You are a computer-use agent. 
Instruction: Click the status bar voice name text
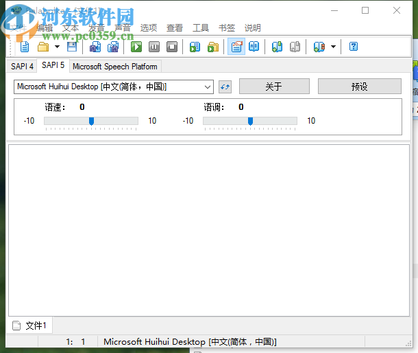coord(190,342)
